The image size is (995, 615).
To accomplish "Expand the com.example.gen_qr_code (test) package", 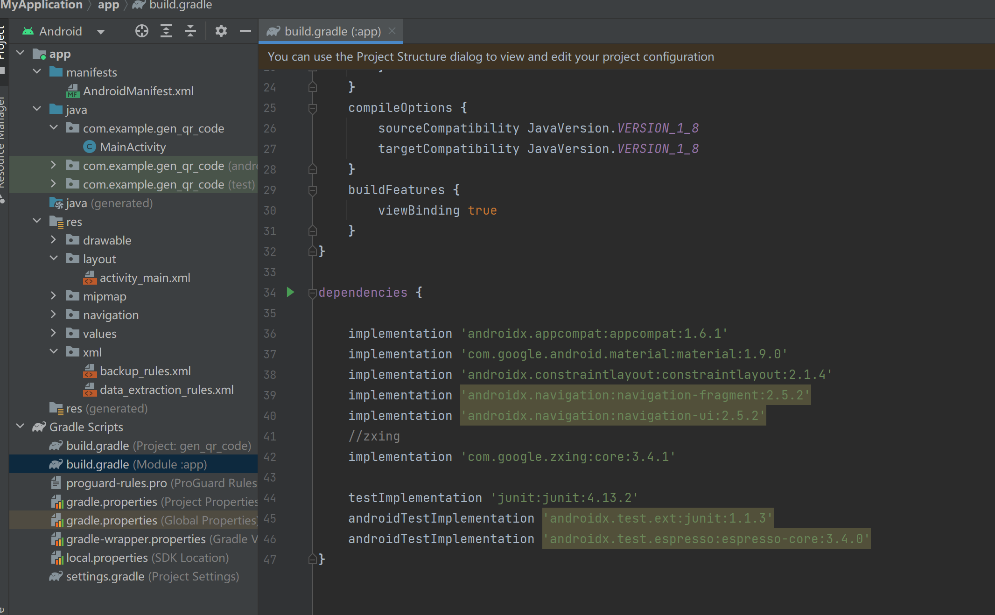I will 54,184.
